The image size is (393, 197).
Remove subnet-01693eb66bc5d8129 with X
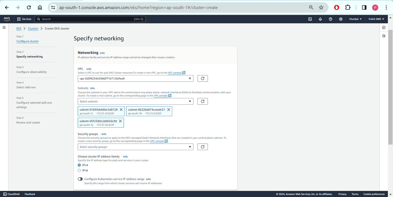pos(121,110)
